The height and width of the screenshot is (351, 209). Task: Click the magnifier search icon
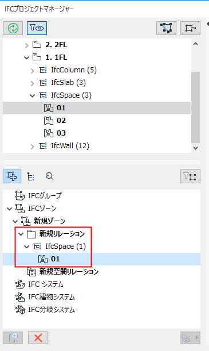[x=49, y=176]
